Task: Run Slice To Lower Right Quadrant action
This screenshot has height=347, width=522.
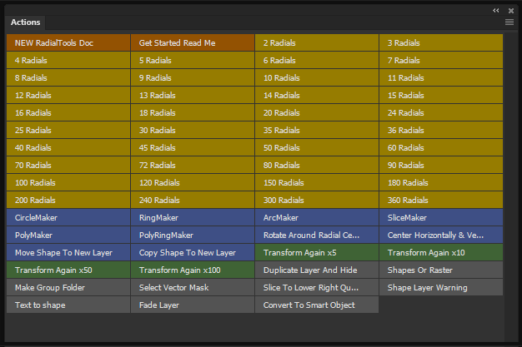Action: [x=317, y=288]
